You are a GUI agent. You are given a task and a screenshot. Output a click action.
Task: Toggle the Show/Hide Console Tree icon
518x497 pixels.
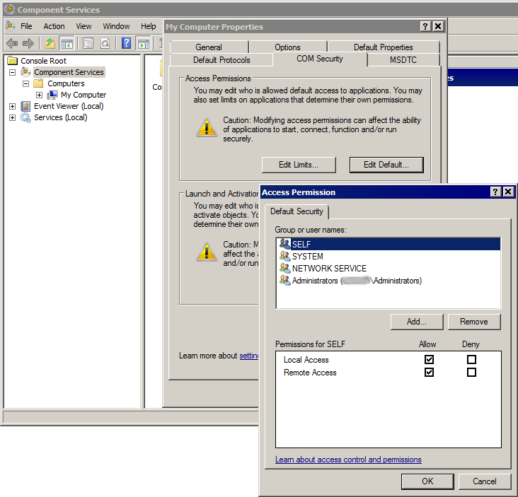pyautogui.click(x=67, y=43)
